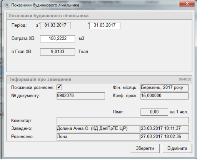Select the Заведено user name field
The width and height of the screenshot is (197, 159).
tap(98, 128)
